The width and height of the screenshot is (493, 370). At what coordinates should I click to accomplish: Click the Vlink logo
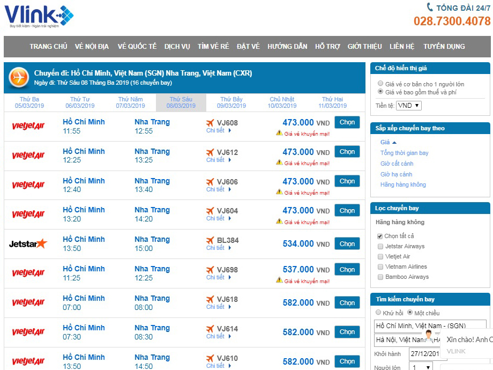(x=39, y=17)
